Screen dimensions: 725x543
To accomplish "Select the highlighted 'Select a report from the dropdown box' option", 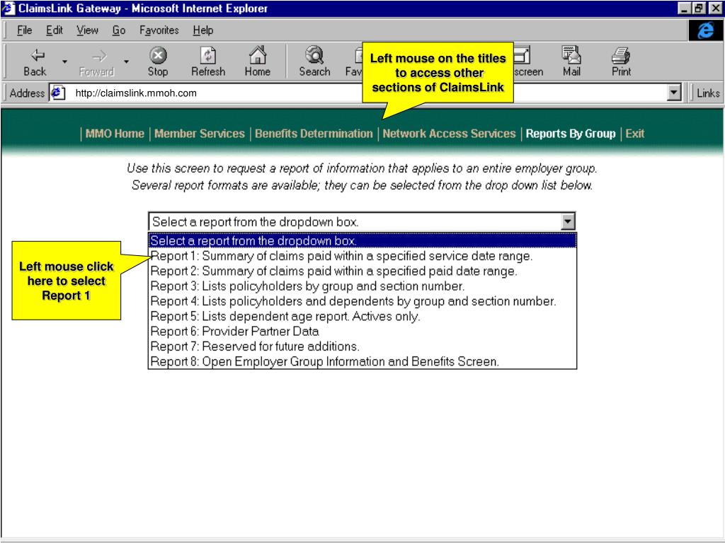I will 362,240.
